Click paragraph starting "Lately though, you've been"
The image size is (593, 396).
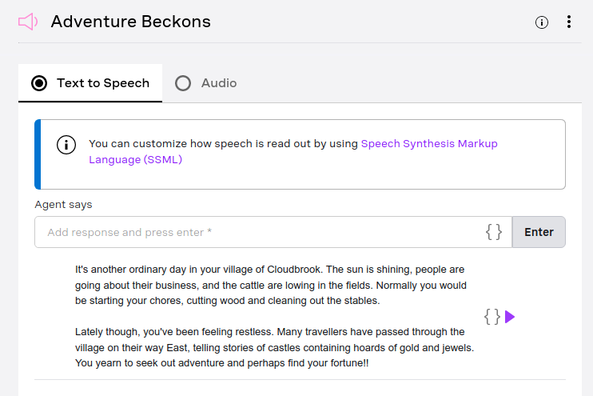pos(275,347)
